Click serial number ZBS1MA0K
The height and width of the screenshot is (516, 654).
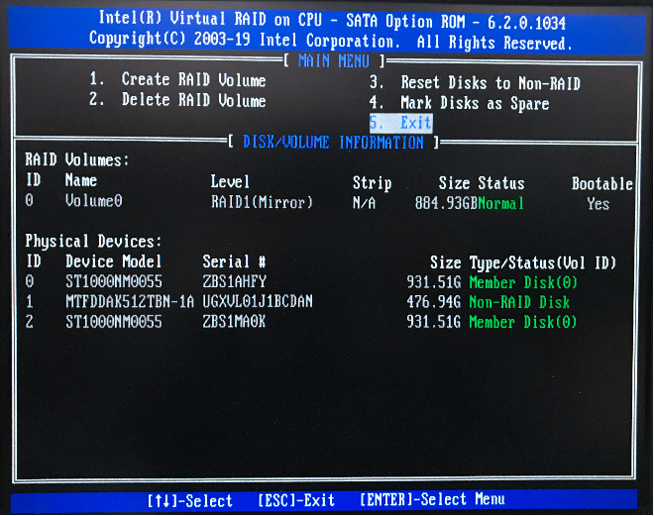[x=236, y=322]
